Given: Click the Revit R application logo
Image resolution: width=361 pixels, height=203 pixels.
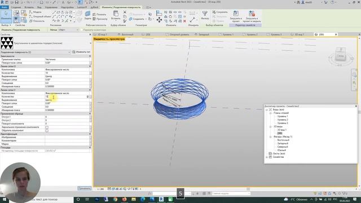Looking at the screenshot, I should tap(2, 2).
